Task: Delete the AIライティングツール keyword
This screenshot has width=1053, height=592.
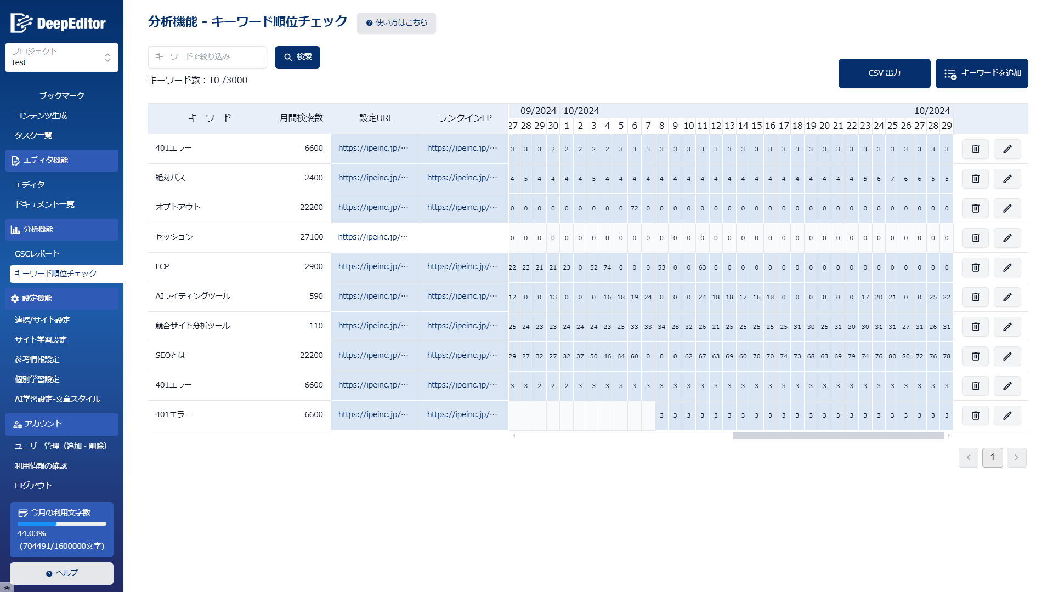Action: coord(975,297)
